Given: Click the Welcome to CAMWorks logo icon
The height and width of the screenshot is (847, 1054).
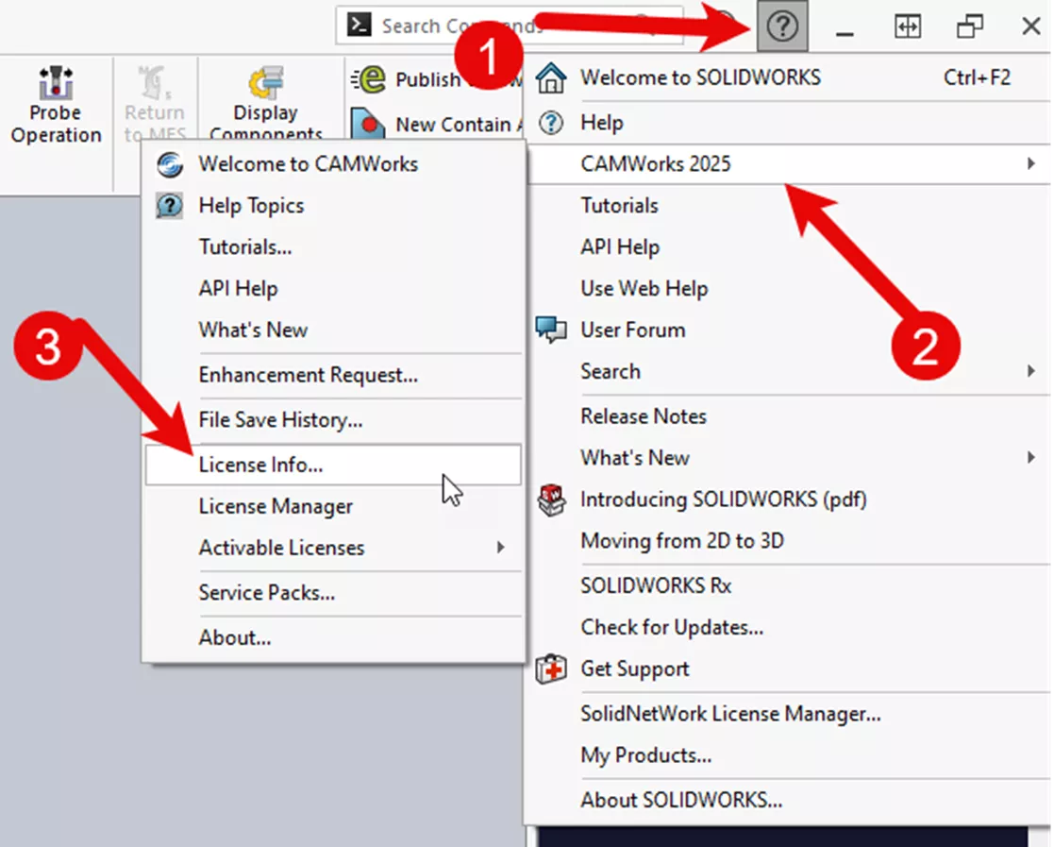Looking at the screenshot, I should point(170,164).
